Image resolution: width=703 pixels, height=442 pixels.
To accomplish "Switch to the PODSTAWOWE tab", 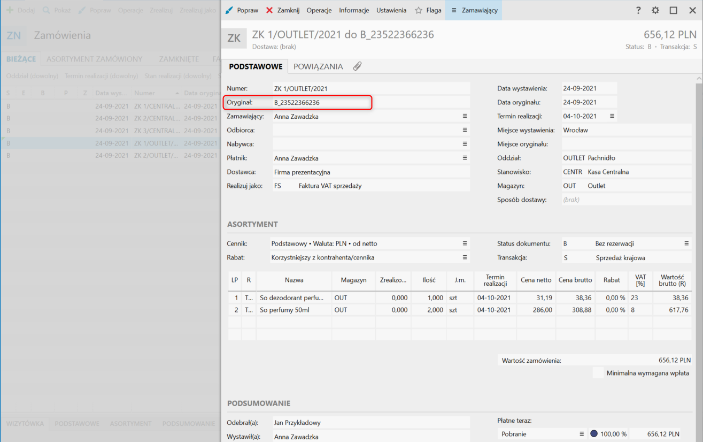I will pyautogui.click(x=256, y=66).
